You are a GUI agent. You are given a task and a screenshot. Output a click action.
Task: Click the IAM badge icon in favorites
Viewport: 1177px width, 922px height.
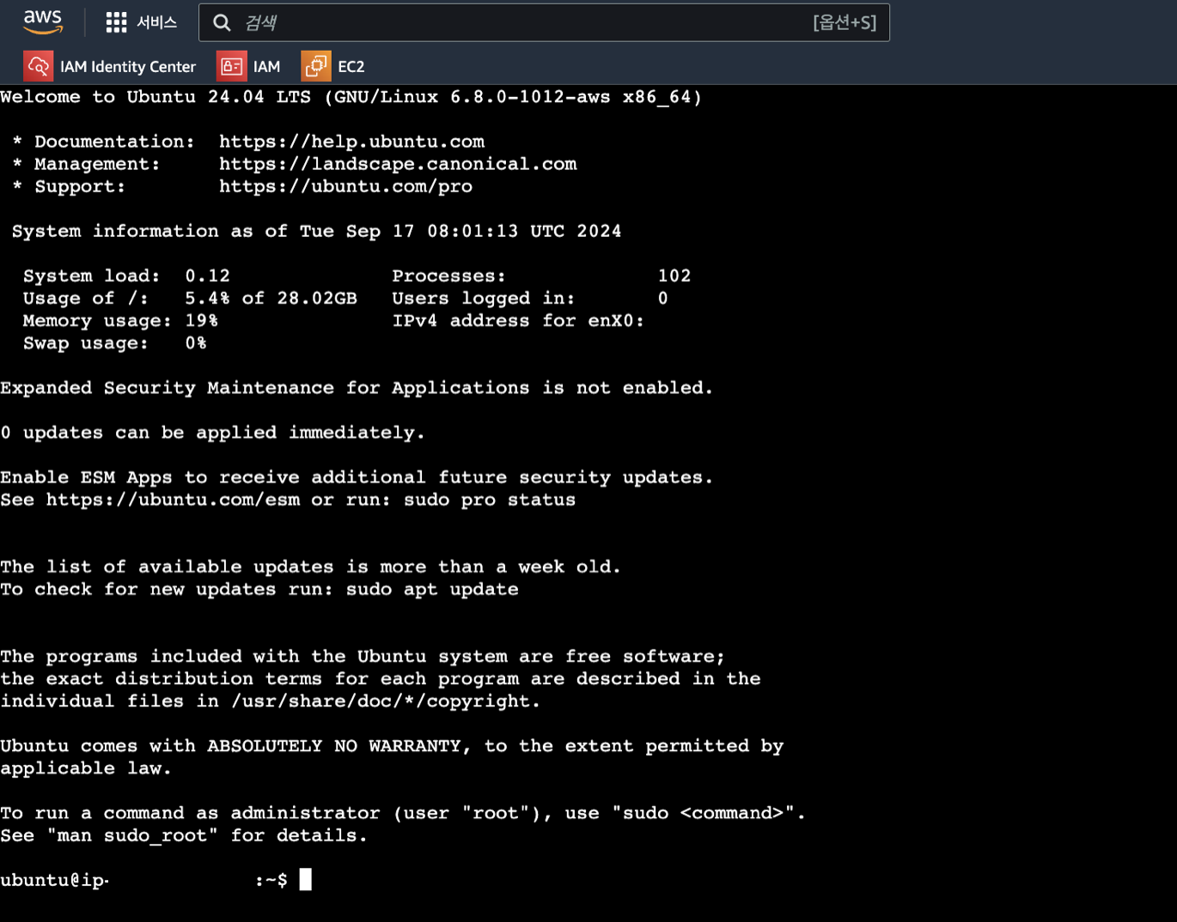pyautogui.click(x=230, y=65)
